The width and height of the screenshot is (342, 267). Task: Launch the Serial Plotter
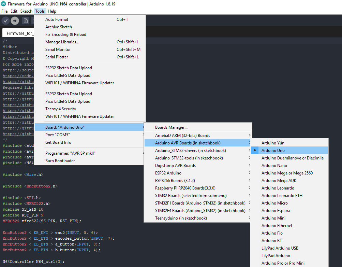[x=90, y=57]
